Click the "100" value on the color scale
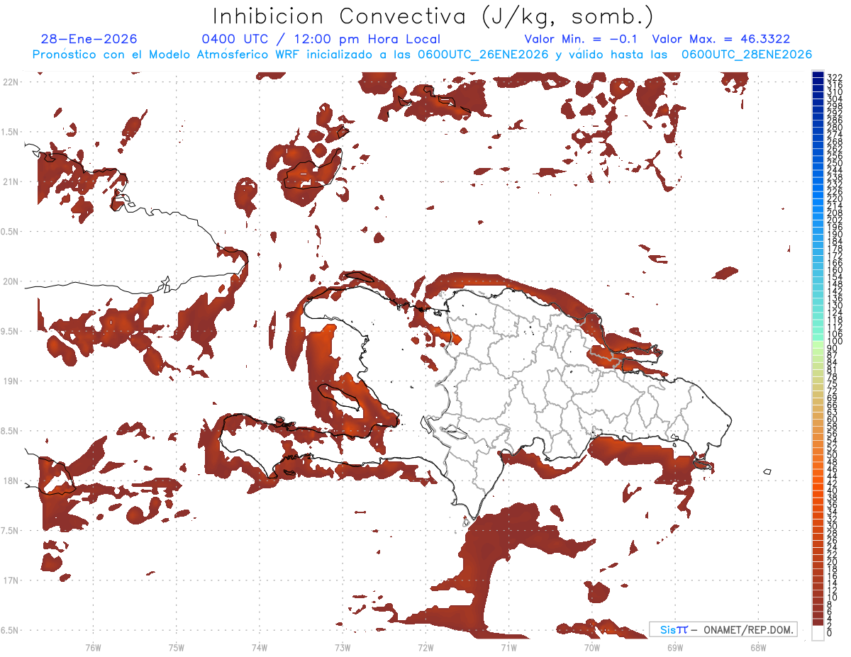The width and height of the screenshot is (851, 657). [834, 342]
